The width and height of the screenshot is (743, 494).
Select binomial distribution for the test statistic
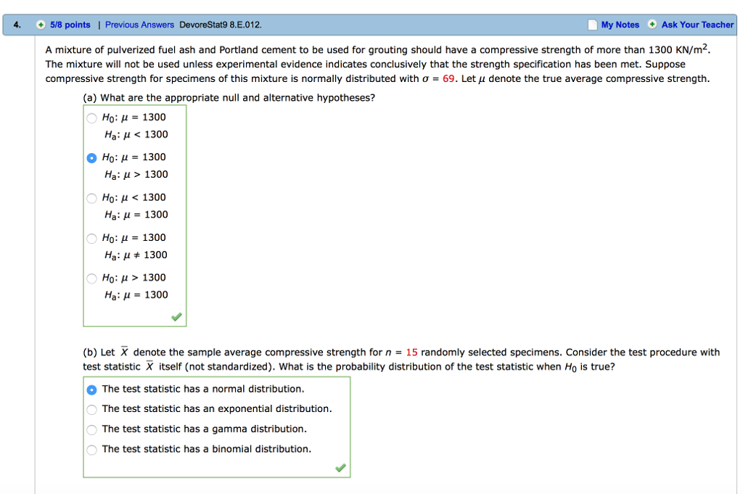click(x=91, y=450)
